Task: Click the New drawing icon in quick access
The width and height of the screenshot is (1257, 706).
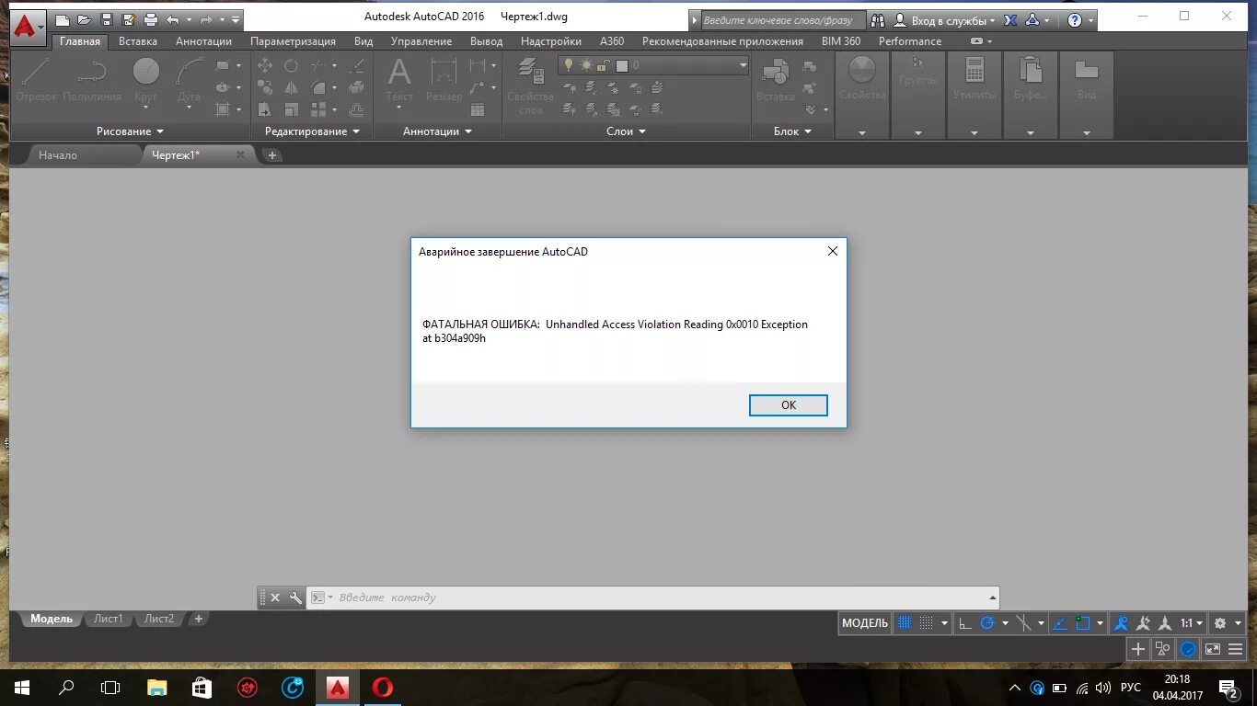Action: 63,20
